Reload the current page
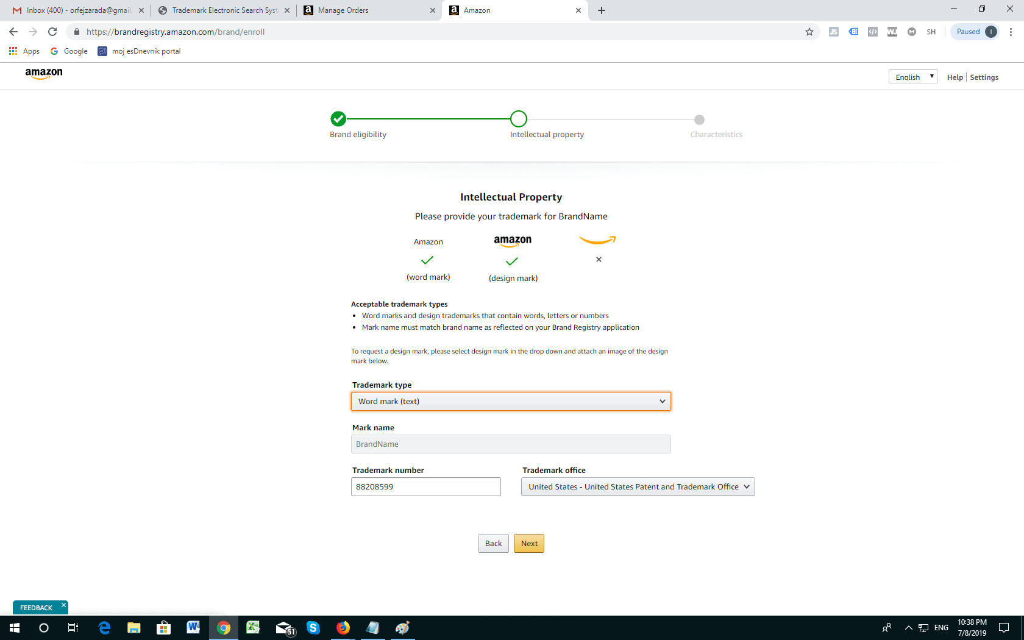 pyautogui.click(x=52, y=32)
